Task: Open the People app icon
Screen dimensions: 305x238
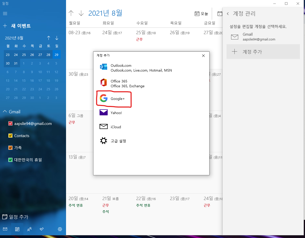Action: coord(29,229)
